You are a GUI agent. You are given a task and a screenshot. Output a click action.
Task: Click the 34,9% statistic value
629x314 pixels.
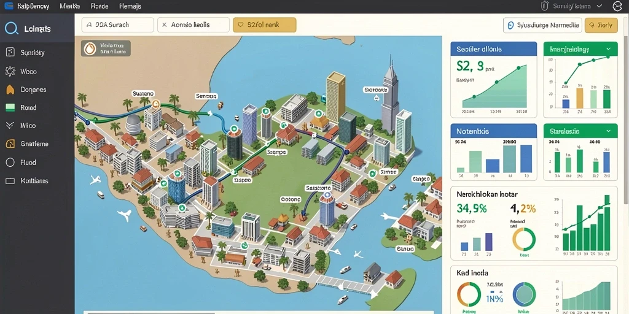[472, 209]
